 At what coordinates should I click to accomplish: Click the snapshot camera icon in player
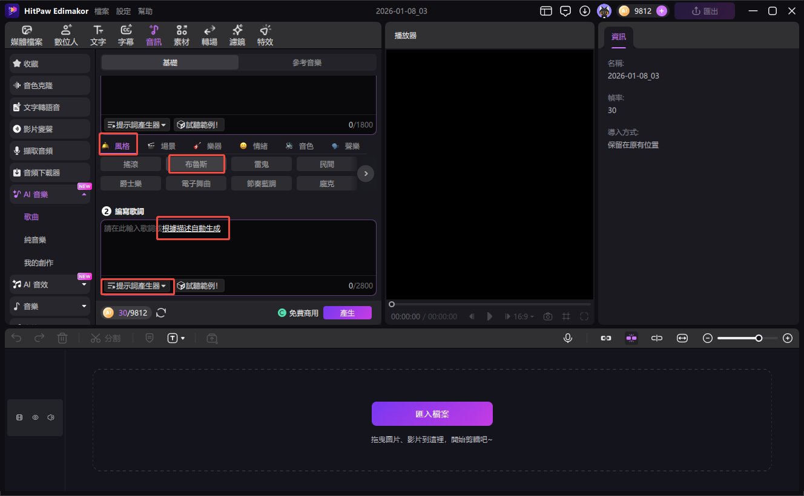click(548, 316)
